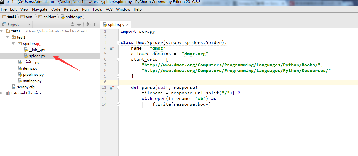Click the spiders breadcrumb in navigation bar
358x156 pixels.
[47, 17]
